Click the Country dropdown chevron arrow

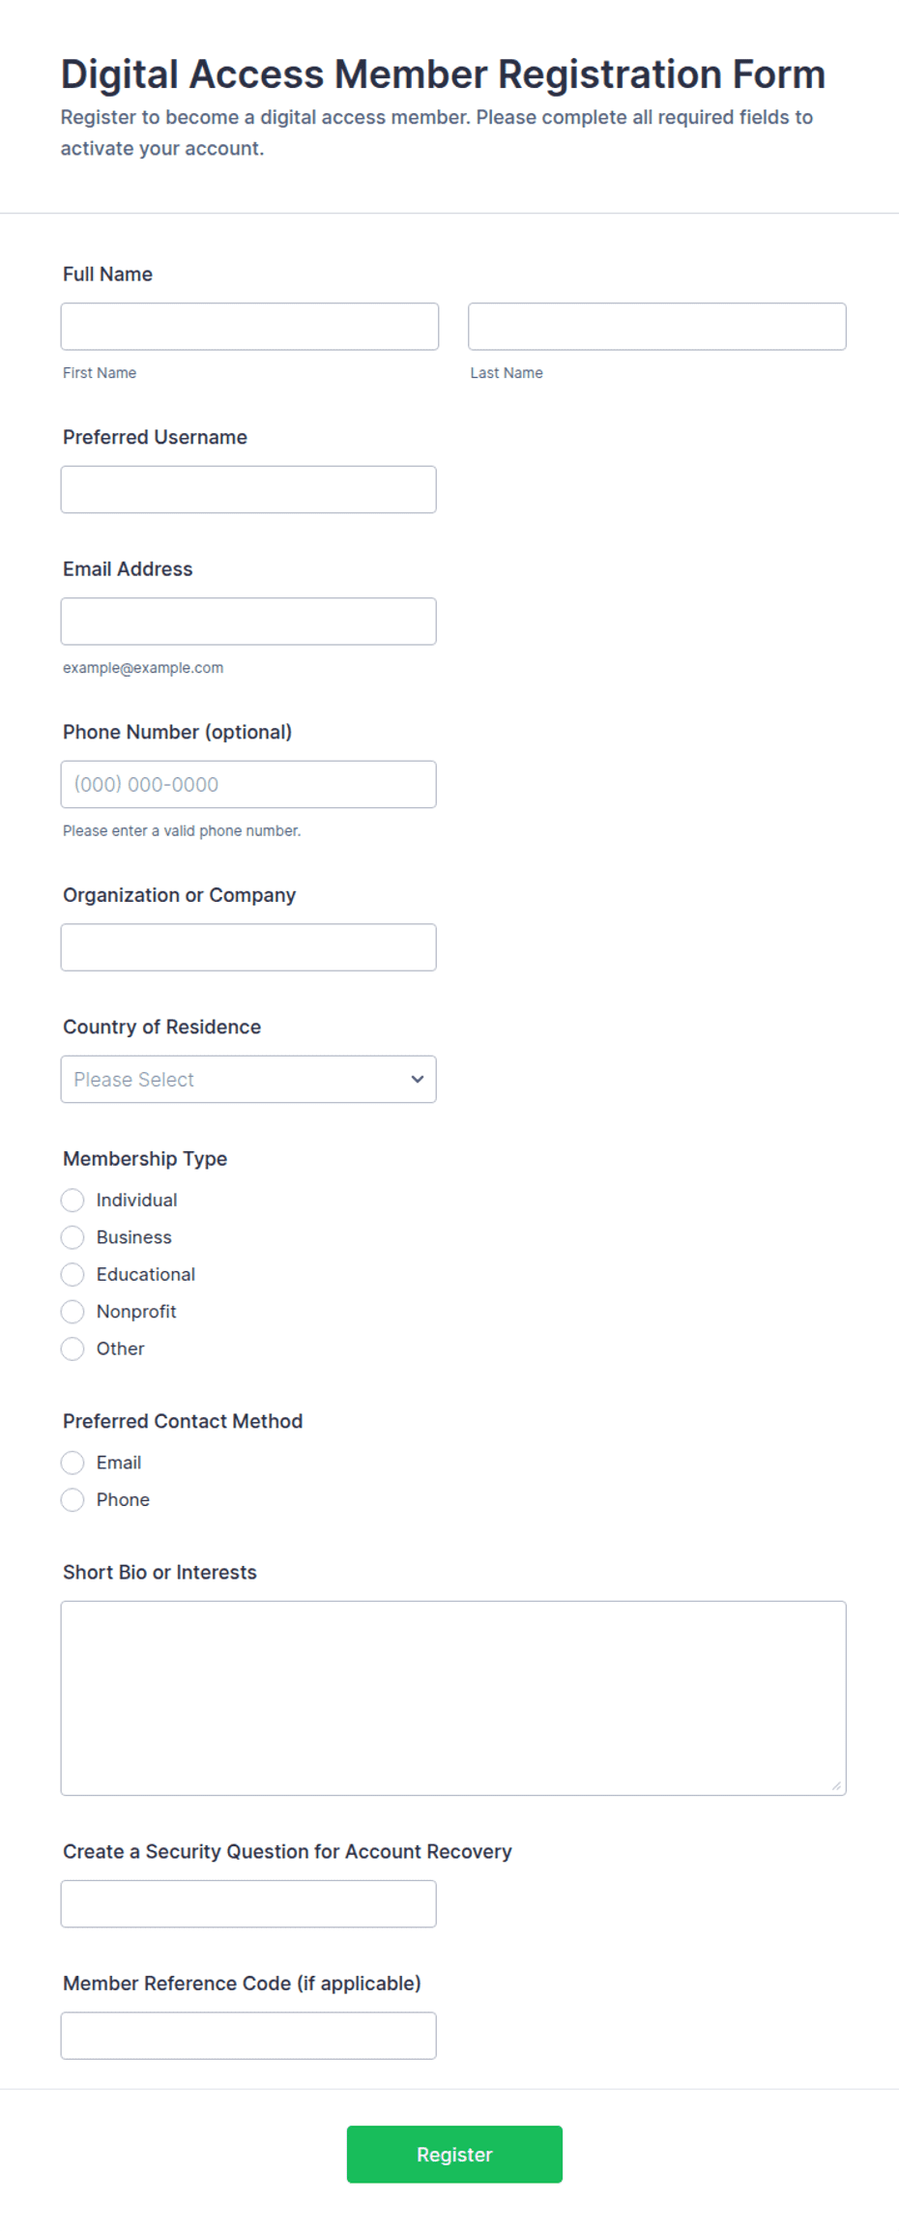pyautogui.click(x=418, y=1080)
